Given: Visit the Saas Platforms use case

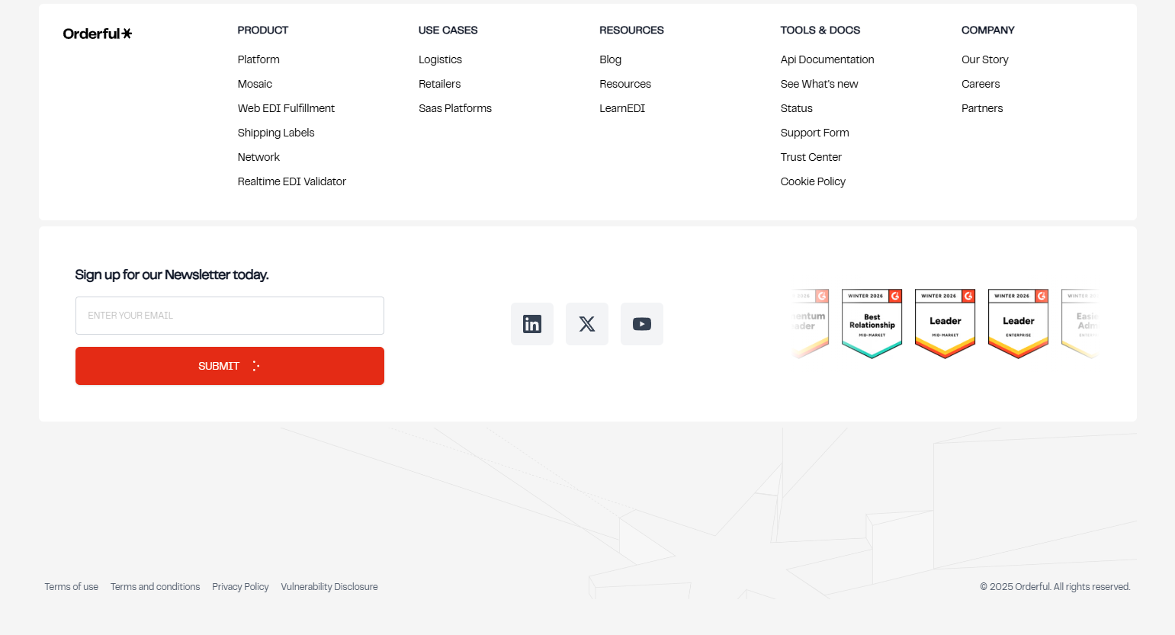Looking at the screenshot, I should 454,108.
